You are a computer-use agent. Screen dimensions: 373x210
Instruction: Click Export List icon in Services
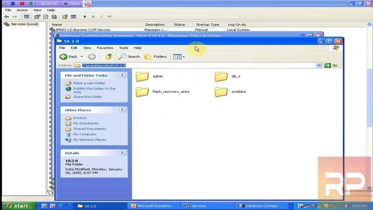tap(54, 17)
